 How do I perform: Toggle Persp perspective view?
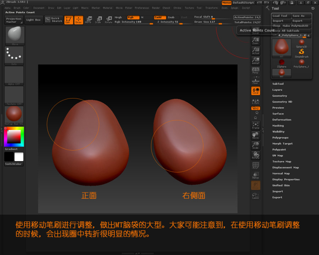pos(256,71)
